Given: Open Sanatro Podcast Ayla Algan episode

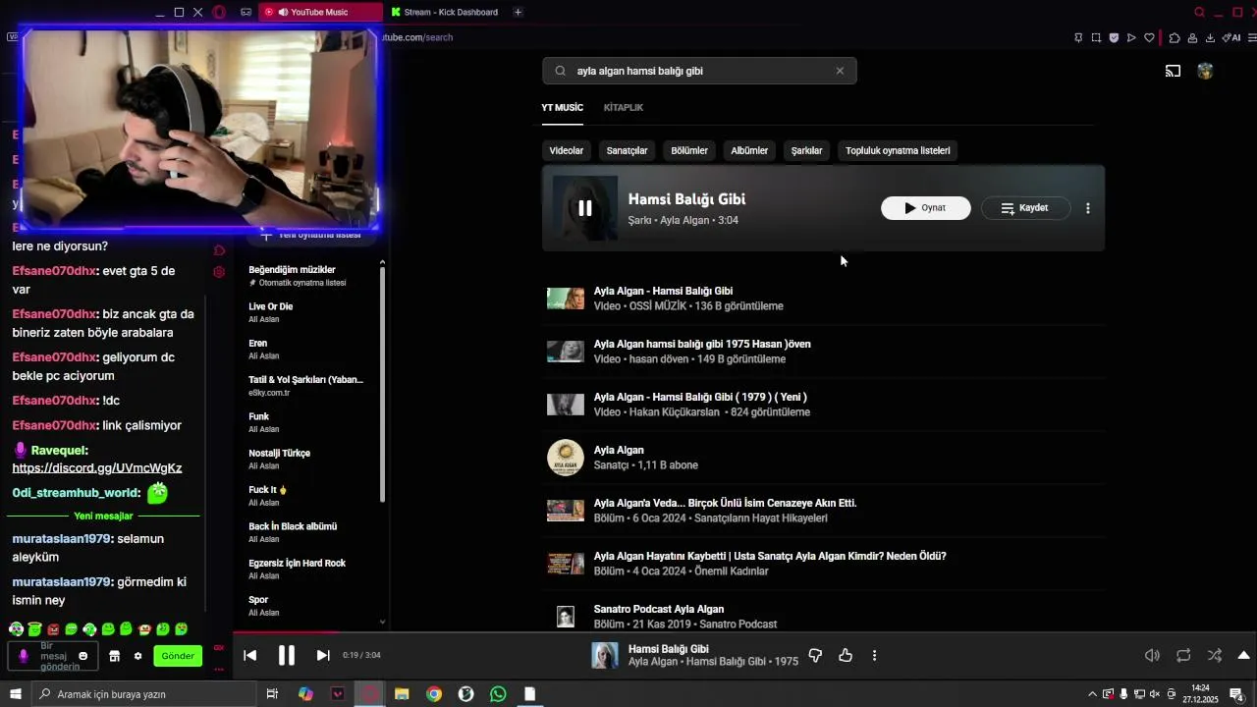Looking at the screenshot, I should (x=823, y=617).
